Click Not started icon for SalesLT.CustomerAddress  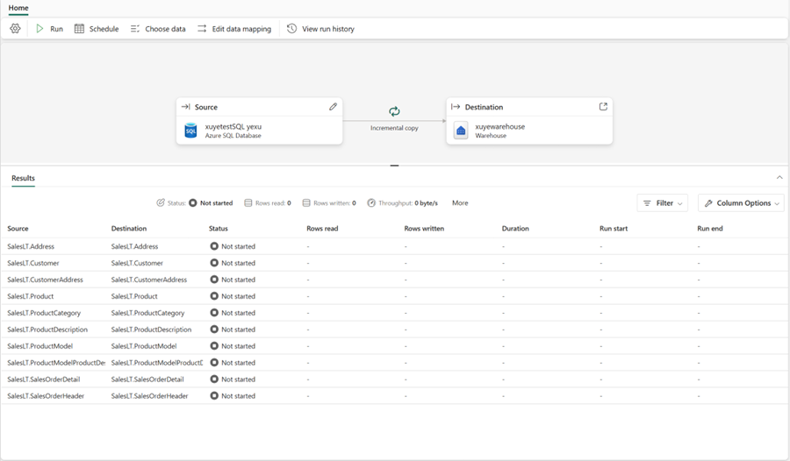(x=214, y=280)
